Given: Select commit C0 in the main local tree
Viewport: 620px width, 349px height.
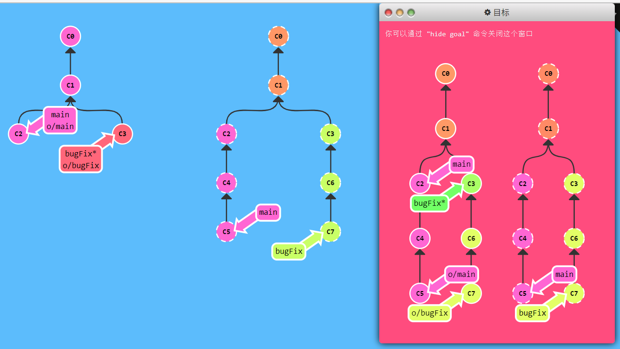Looking at the screenshot, I should coord(71,36).
